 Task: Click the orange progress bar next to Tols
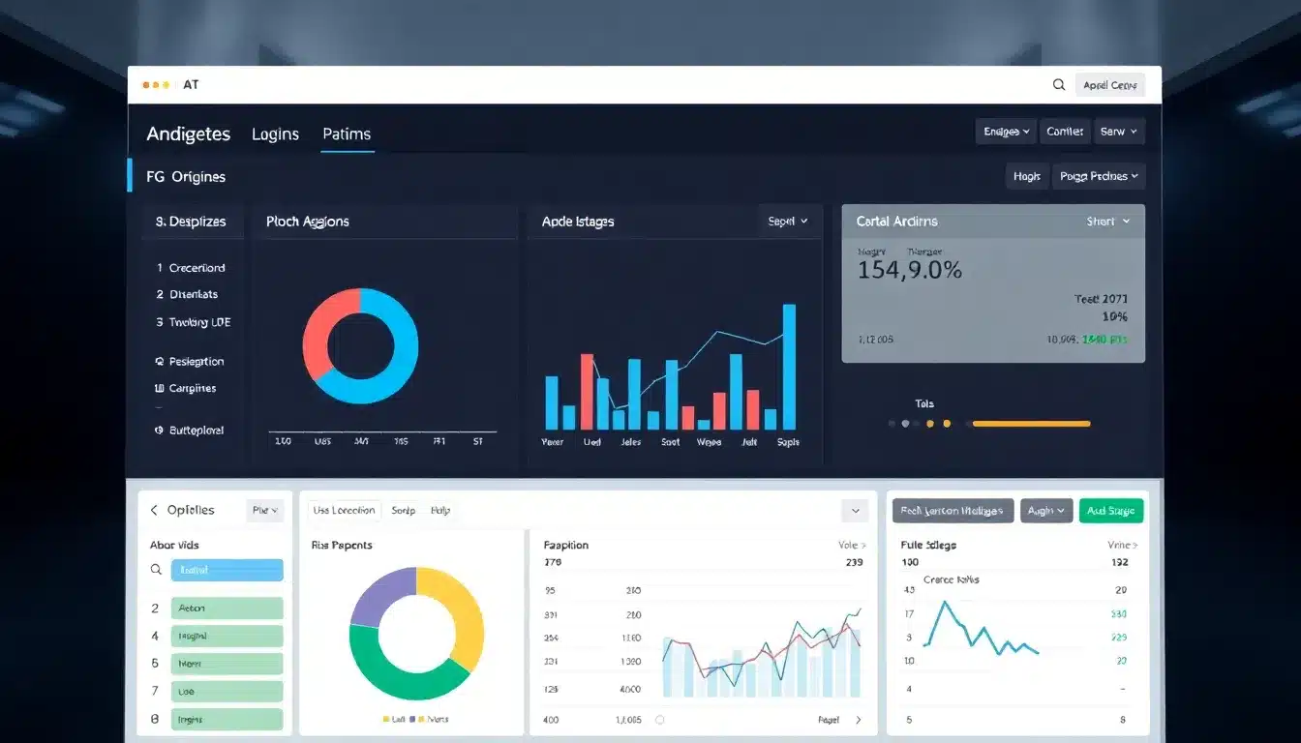(1029, 423)
